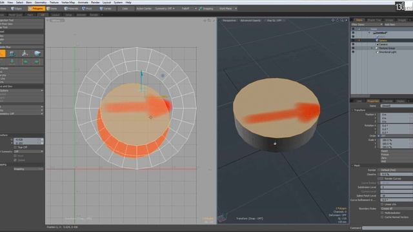The height and width of the screenshot is (232, 413).
Task: Open the Help menu
Action: (128, 3)
